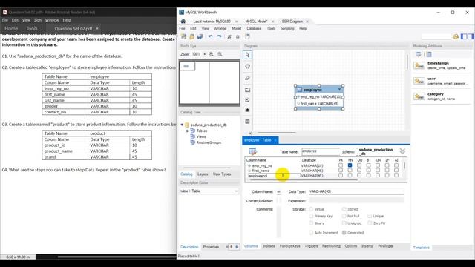Toggle PK checkbox for emp_reg_no
The image size is (475, 267).
pos(341,165)
